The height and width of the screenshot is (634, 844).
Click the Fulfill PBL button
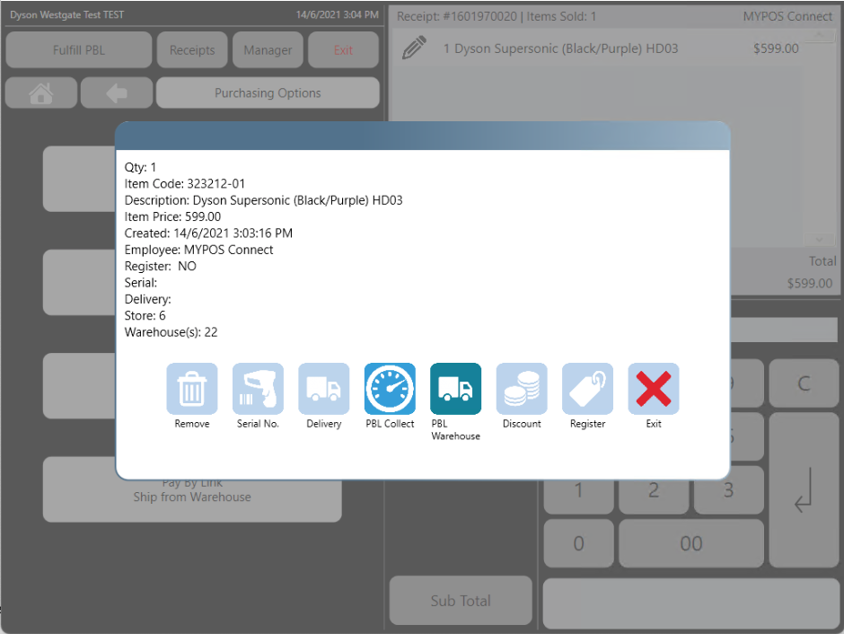[79, 50]
